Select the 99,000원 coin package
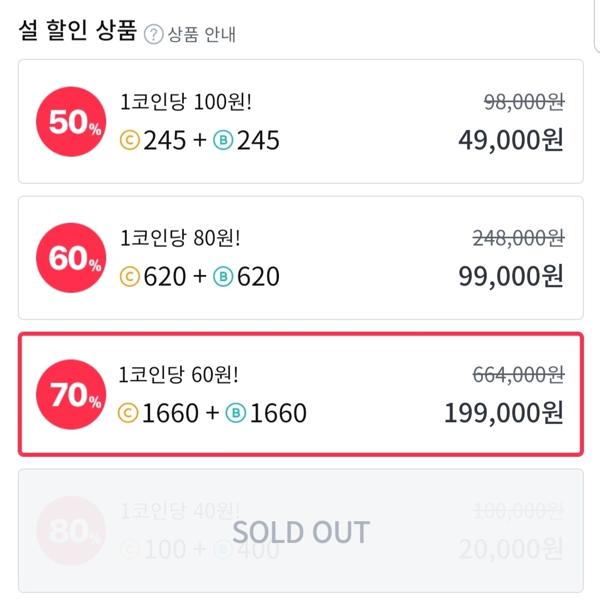This screenshot has height=609, width=600. coord(301,258)
